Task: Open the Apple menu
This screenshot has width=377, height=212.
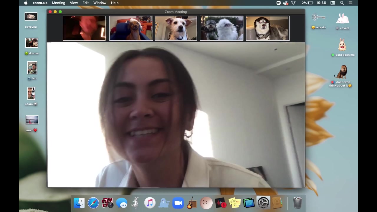Action: [26, 3]
